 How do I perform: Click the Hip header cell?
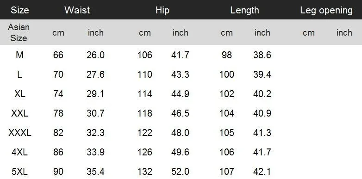162,10
